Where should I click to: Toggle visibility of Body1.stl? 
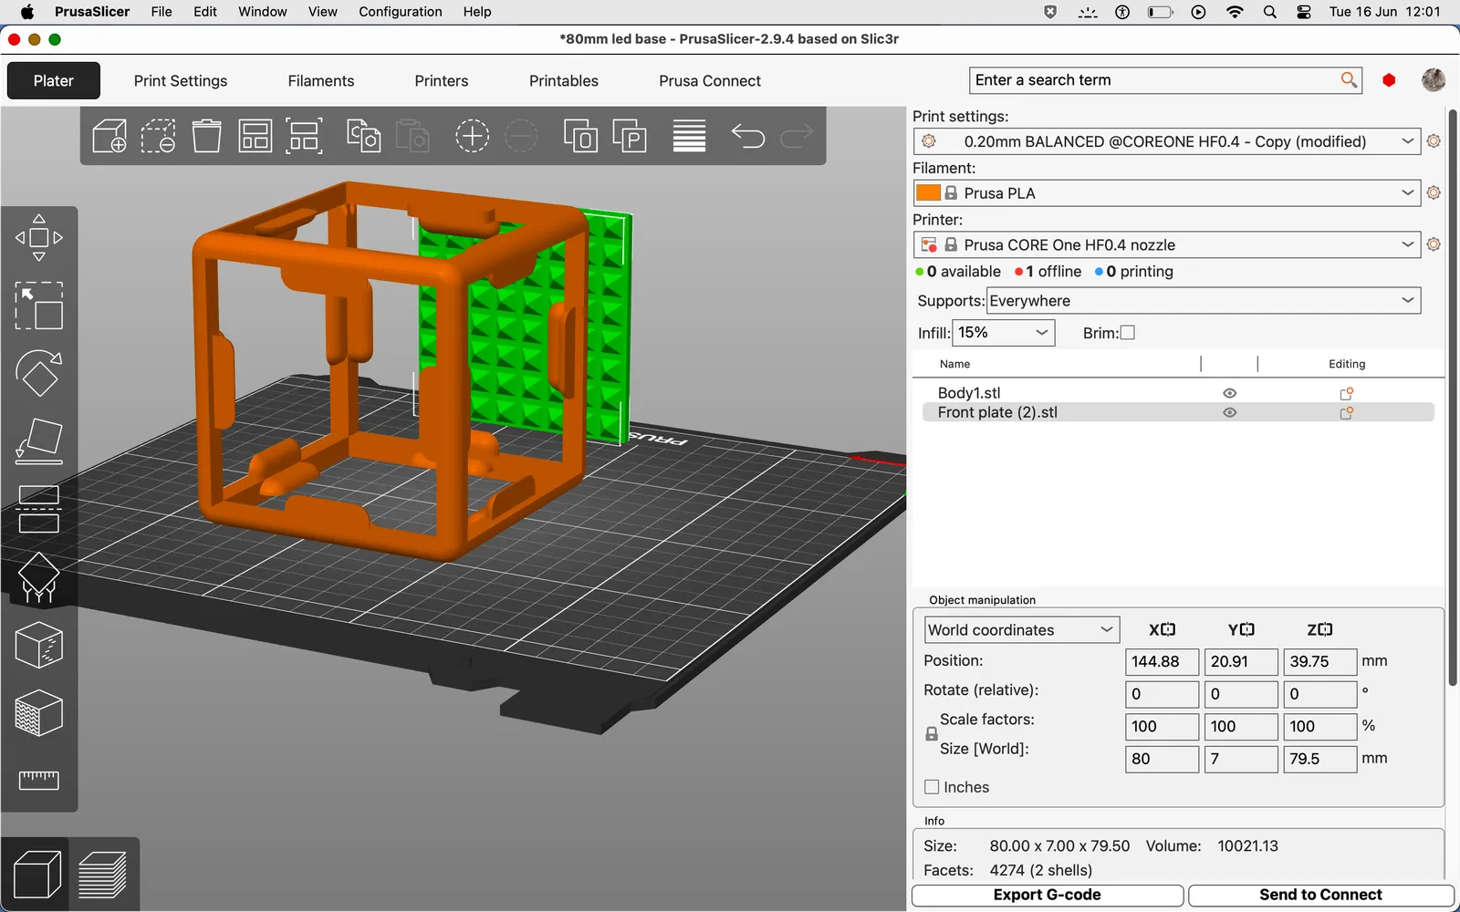click(x=1230, y=393)
